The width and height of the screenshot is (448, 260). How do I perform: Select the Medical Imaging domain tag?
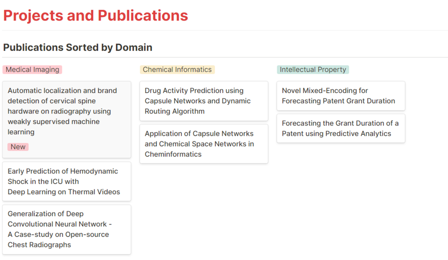click(x=32, y=69)
